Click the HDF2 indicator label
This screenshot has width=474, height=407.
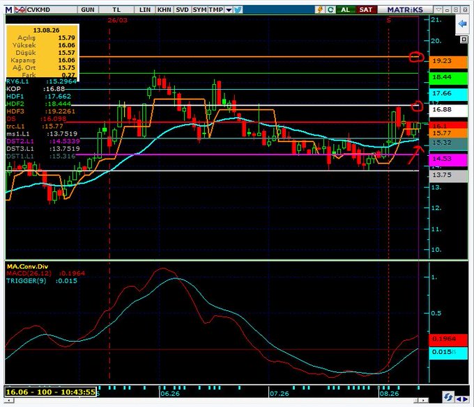click(15, 104)
